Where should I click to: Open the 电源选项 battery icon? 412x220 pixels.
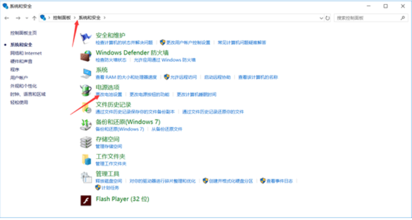pos(86,90)
